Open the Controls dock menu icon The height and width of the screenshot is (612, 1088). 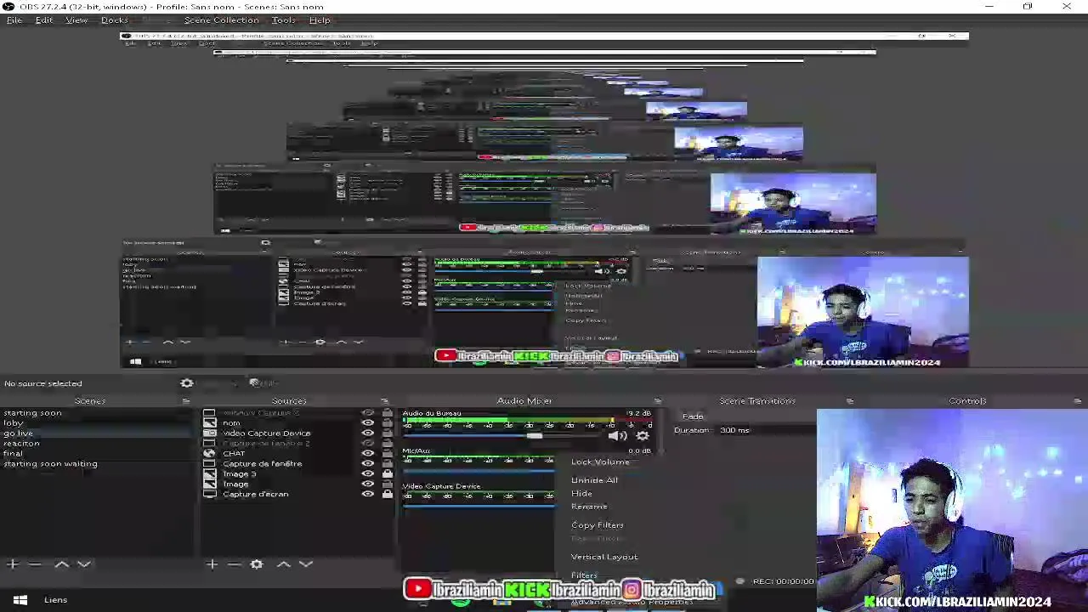[1078, 400]
